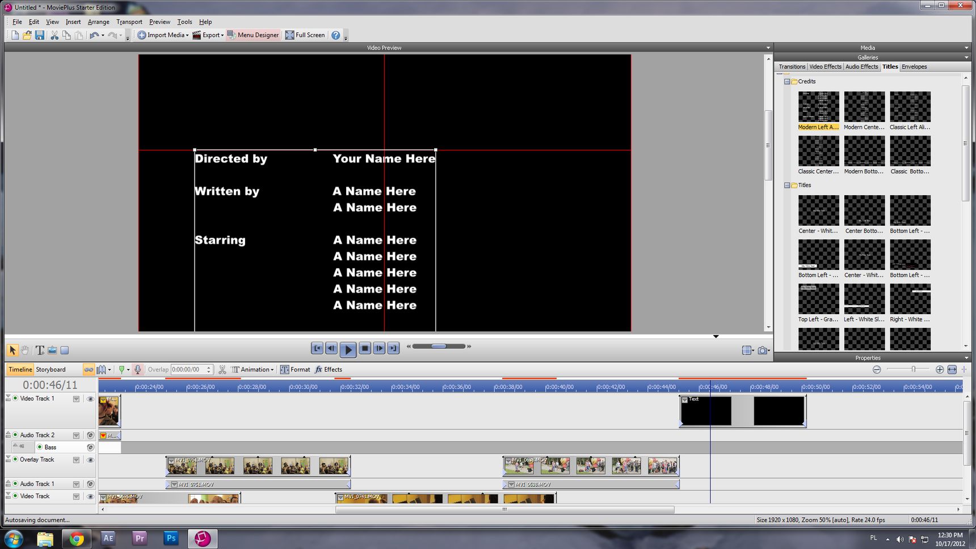
Task: Open Video Track 1 options dropdown
Action: 76,399
